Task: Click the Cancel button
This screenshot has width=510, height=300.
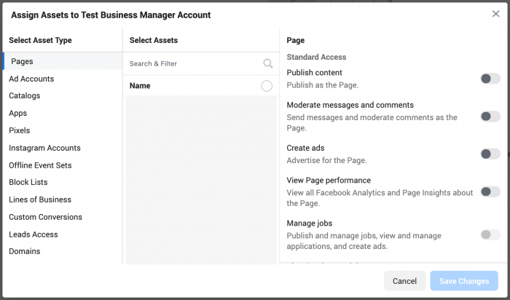Action: [404, 281]
